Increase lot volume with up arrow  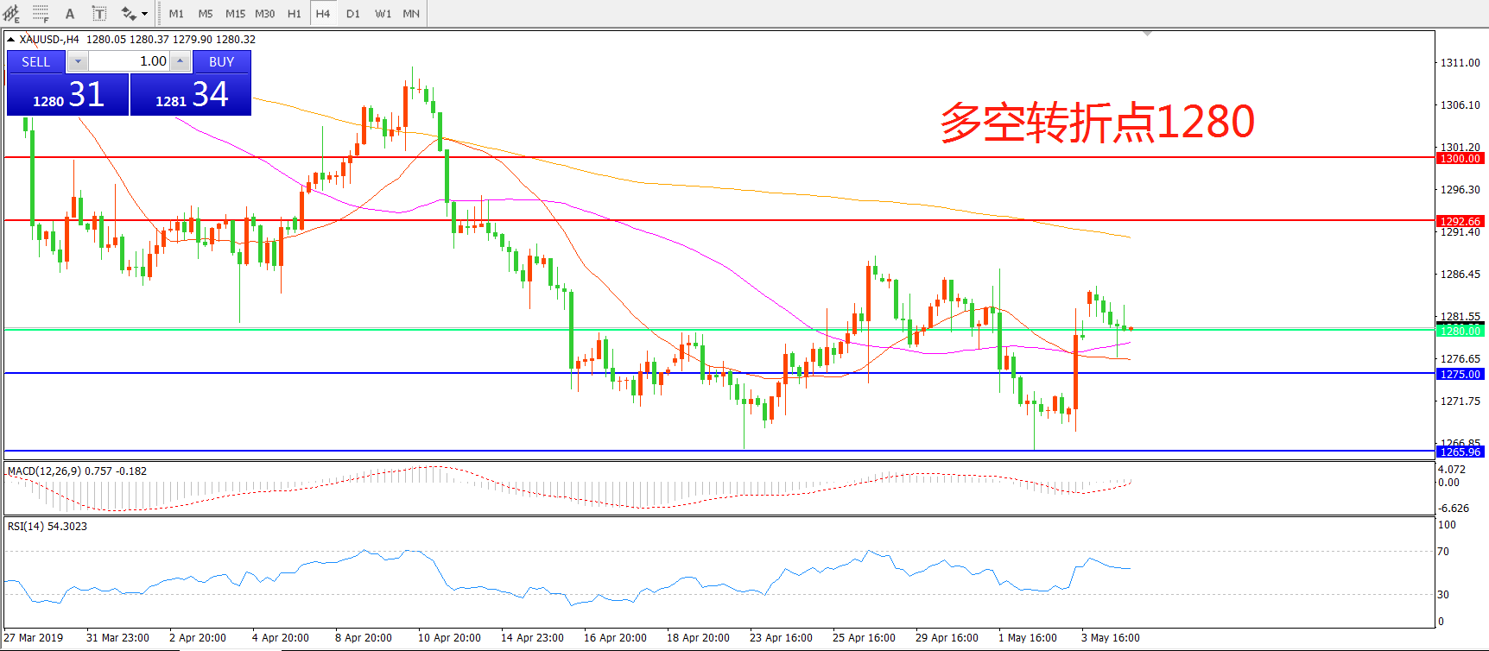[x=180, y=61]
